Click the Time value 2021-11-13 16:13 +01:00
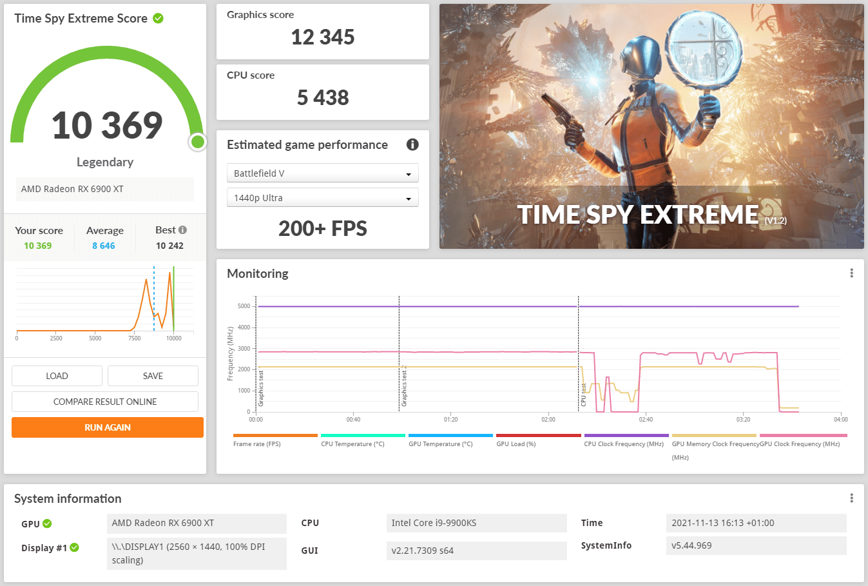Screen dimensions: 868x586 point(757,523)
